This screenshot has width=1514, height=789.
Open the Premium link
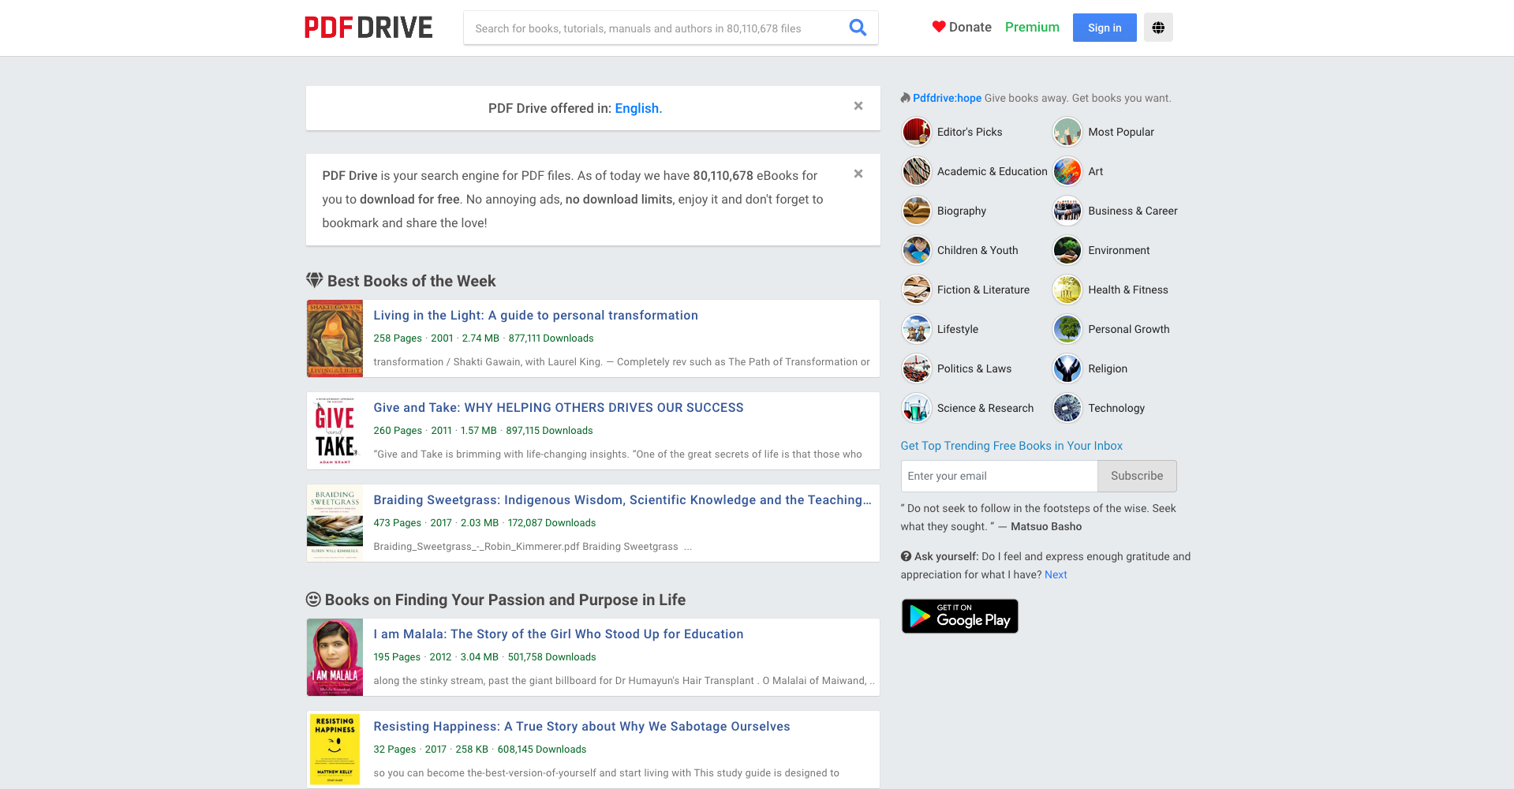pyautogui.click(x=1032, y=27)
